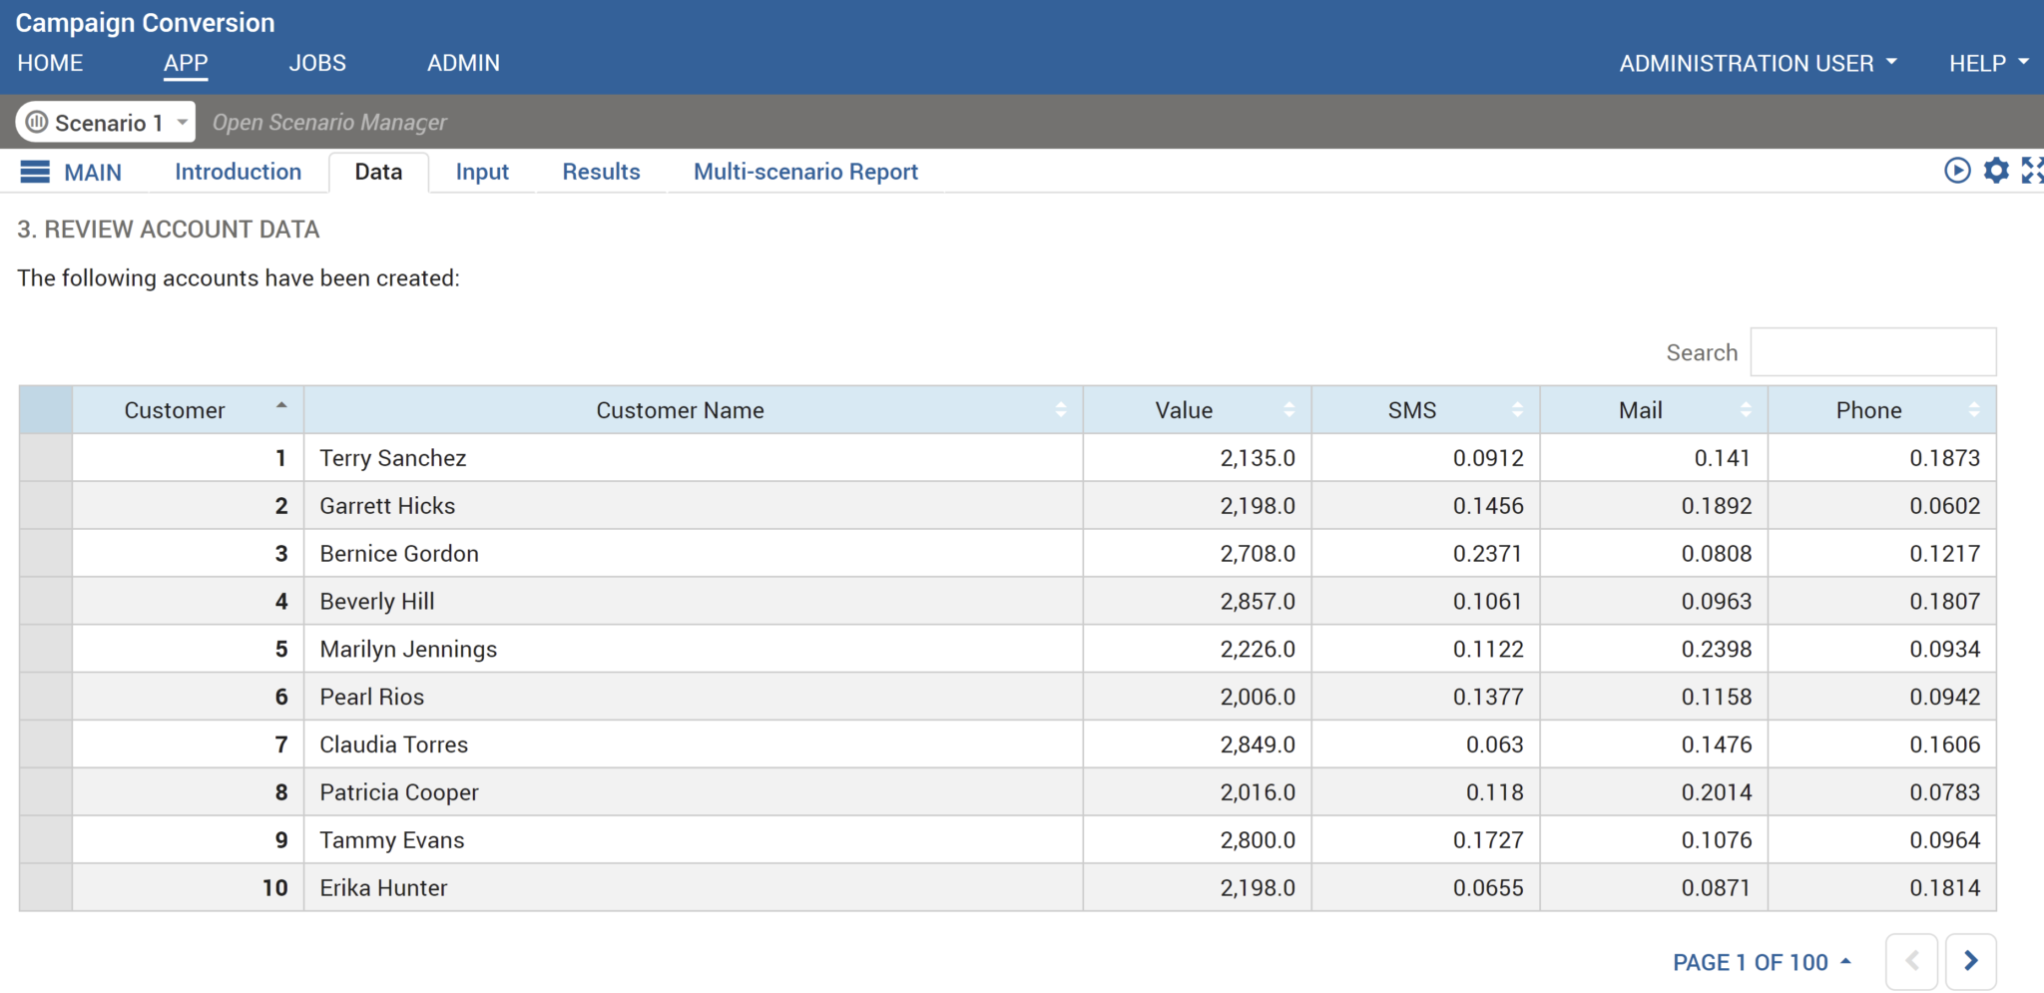Click the bar-chart icon on Scenario 1

(x=38, y=122)
